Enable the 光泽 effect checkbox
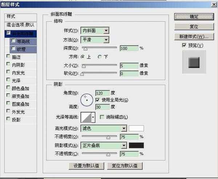The width and height of the screenshot is (218, 179). (8, 80)
